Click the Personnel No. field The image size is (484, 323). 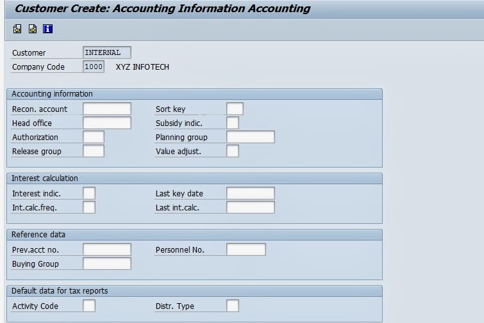coord(246,249)
